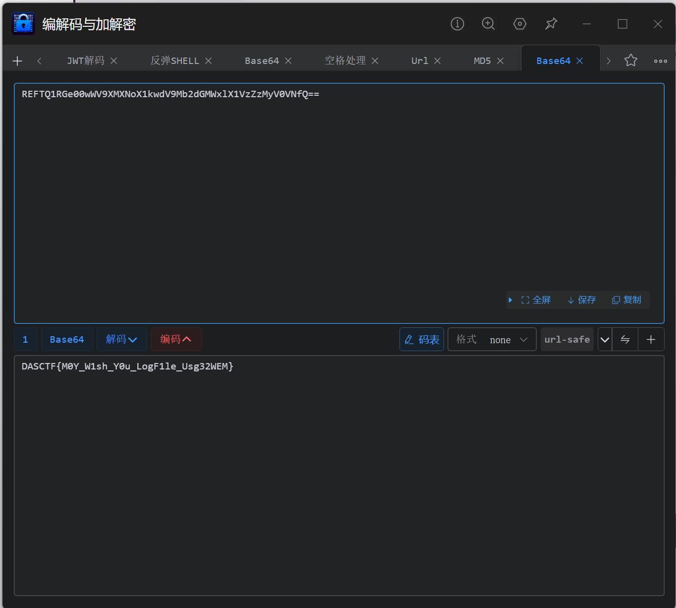Open the hexagon settings icon
676x608 pixels.
519,24
